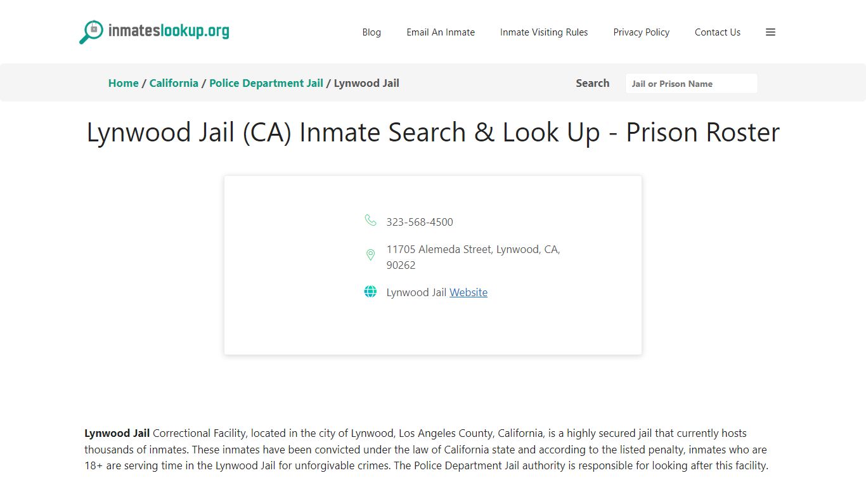Open Inmate Visiting Rules page
The image size is (866, 487).
[544, 32]
